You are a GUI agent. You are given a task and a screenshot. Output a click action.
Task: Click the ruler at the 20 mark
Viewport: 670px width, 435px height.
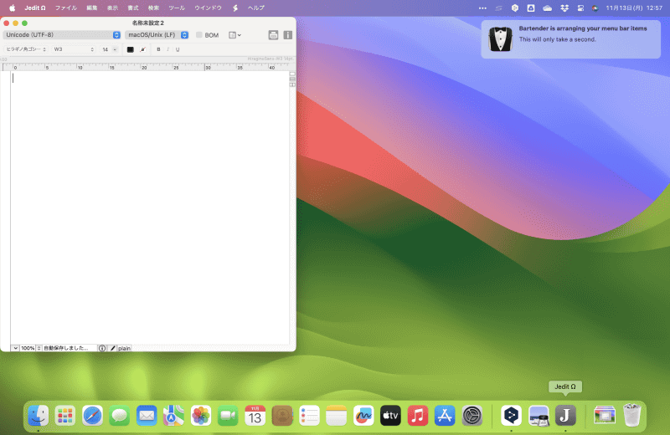[144, 67]
